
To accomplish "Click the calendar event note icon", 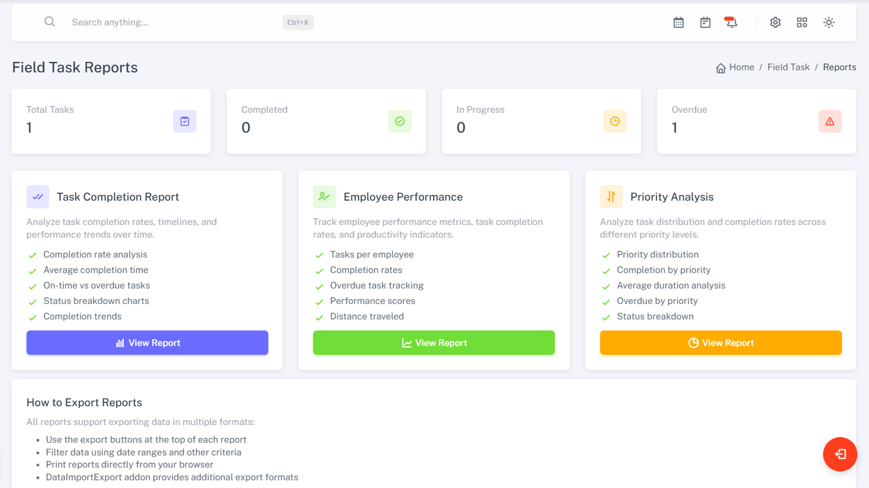I will tap(705, 23).
